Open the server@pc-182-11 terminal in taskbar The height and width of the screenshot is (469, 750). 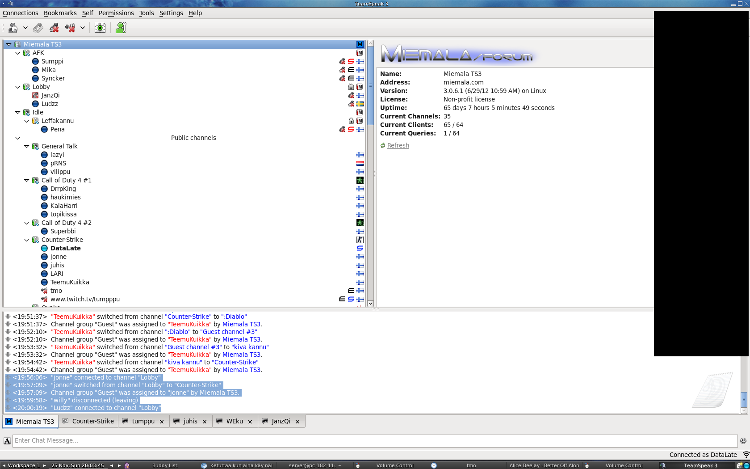pyautogui.click(x=314, y=465)
